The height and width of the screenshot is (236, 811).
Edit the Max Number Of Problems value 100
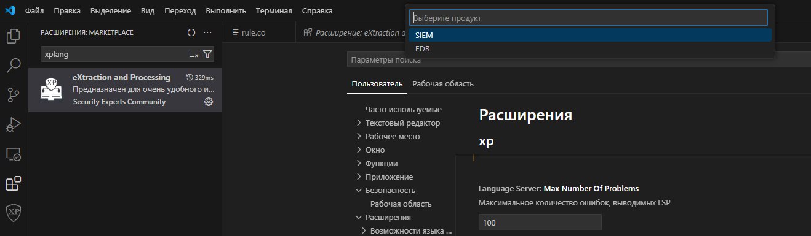[x=540, y=223]
